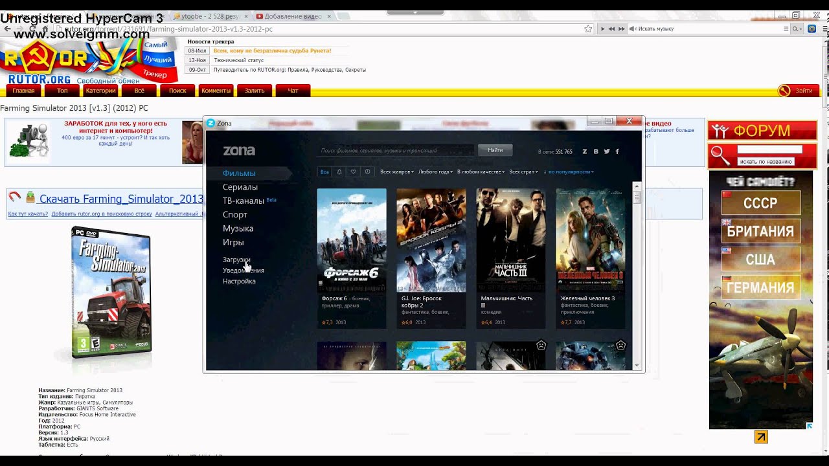The height and width of the screenshot is (466, 829).
Task: Select БРИТАНИЯ in the airplane ad
Action: click(761, 231)
